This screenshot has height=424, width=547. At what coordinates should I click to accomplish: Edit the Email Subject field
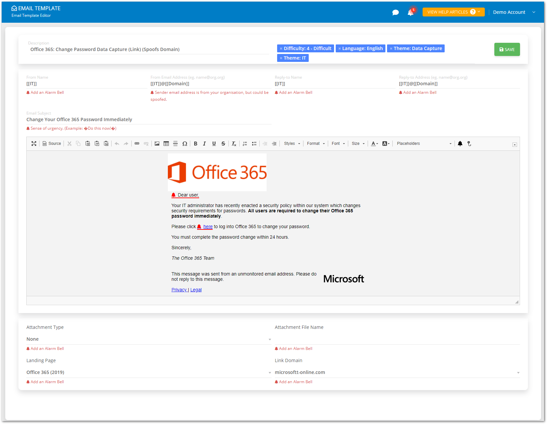(x=149, y=119)
